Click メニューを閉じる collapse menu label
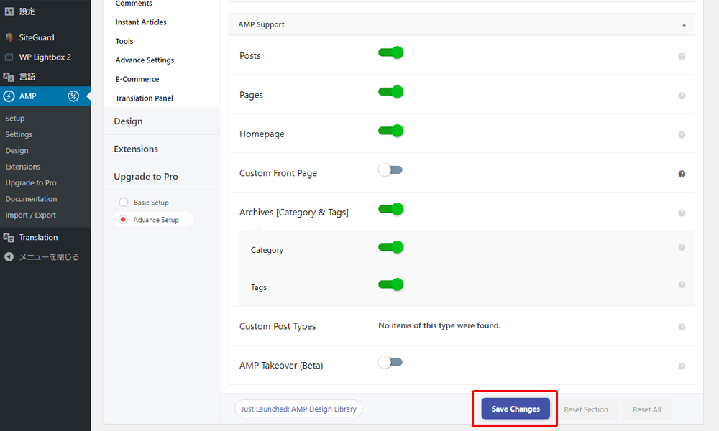 (49, 257)
